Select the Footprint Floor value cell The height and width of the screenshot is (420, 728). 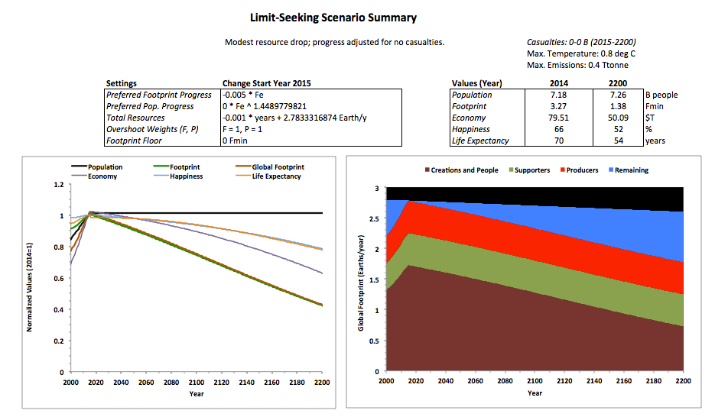[310, 141]
